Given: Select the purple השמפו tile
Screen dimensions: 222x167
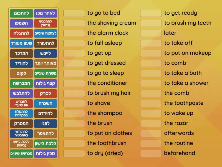Looking at the screenshot, I should (x=21, y=23).
